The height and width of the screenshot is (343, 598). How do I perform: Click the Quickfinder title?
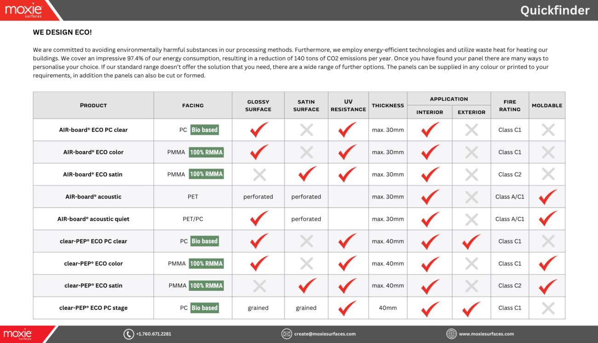pyautogui.click(x=555, y=10)
